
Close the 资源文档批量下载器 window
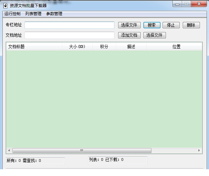pyautogui.click(x=199, y=4)
